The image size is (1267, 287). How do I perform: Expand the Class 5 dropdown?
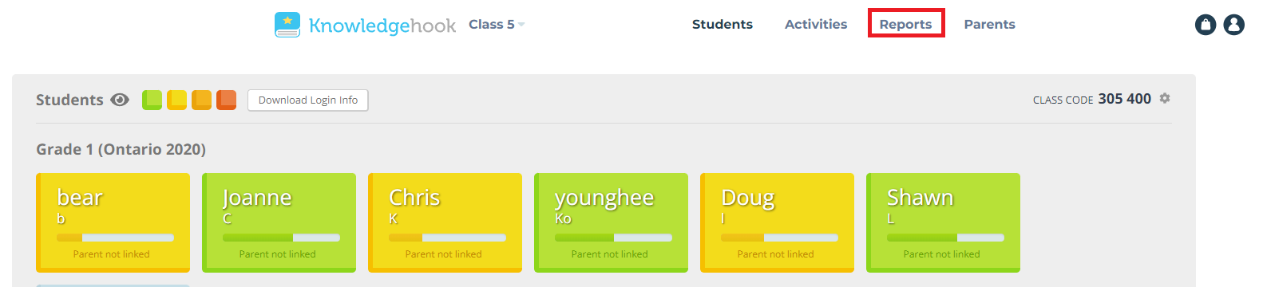(497, 25)
